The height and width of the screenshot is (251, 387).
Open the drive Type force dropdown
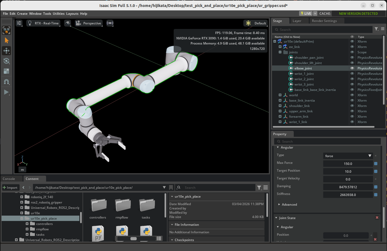click(x=348, y=156)
